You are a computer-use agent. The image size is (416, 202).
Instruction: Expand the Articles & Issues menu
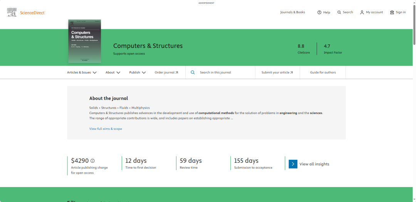pyautogui.click(x=82, y=73)
